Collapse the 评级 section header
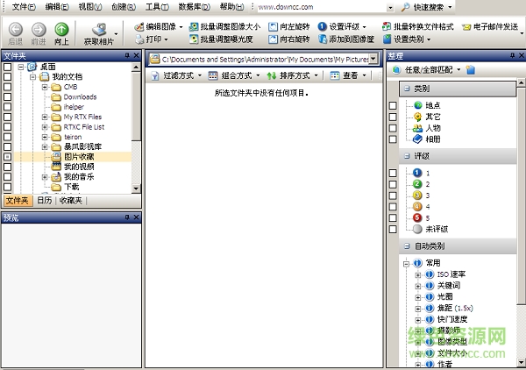The height and width of the screenshot is (370, 526). (x=408, y=156)
